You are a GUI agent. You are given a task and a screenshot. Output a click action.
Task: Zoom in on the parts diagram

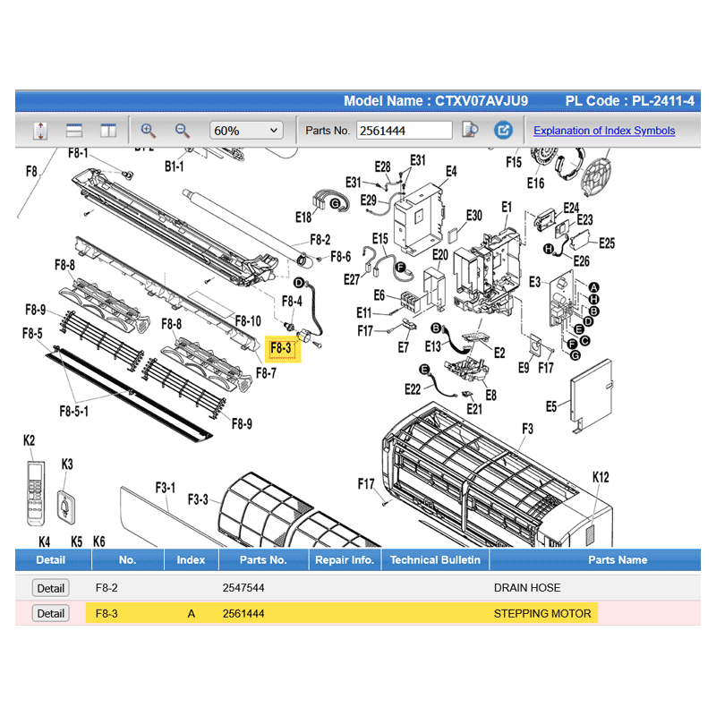149,131
